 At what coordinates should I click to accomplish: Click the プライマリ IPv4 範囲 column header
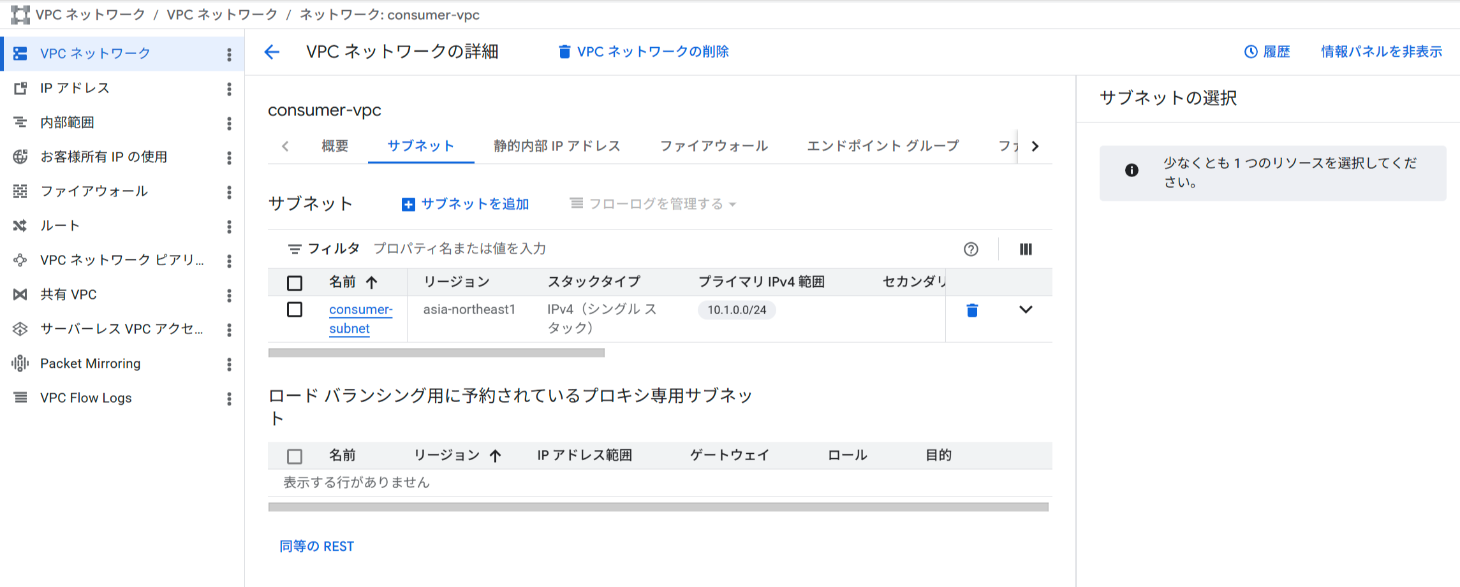(762, 282)
